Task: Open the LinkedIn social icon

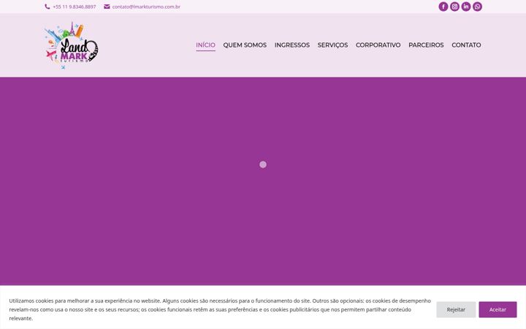Action: pos(466,7)
